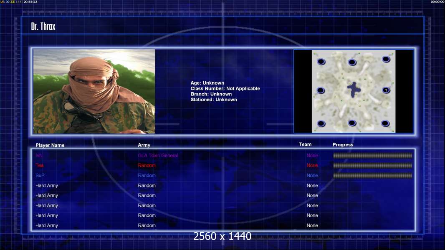Select the middle-left start position on minimap
This screenshot has width=445, height=250.
tap(321, 90)
